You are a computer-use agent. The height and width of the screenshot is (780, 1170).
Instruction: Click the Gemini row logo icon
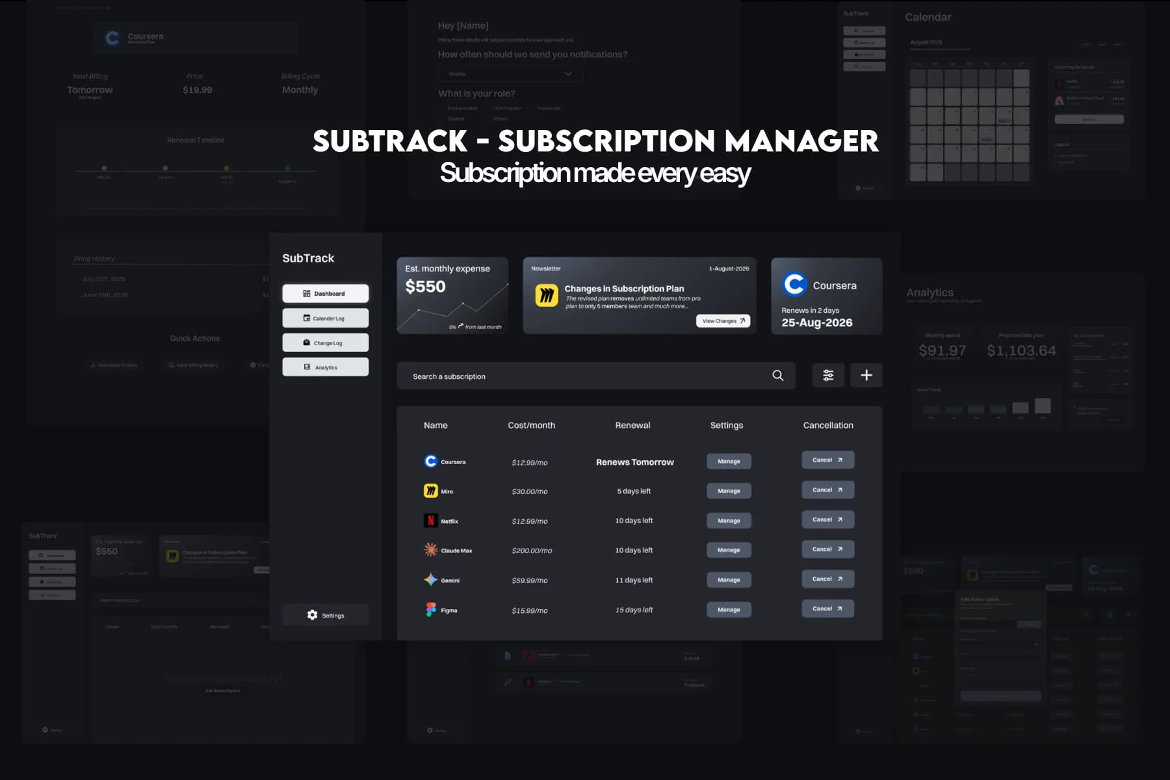click(x=430, y=580)
